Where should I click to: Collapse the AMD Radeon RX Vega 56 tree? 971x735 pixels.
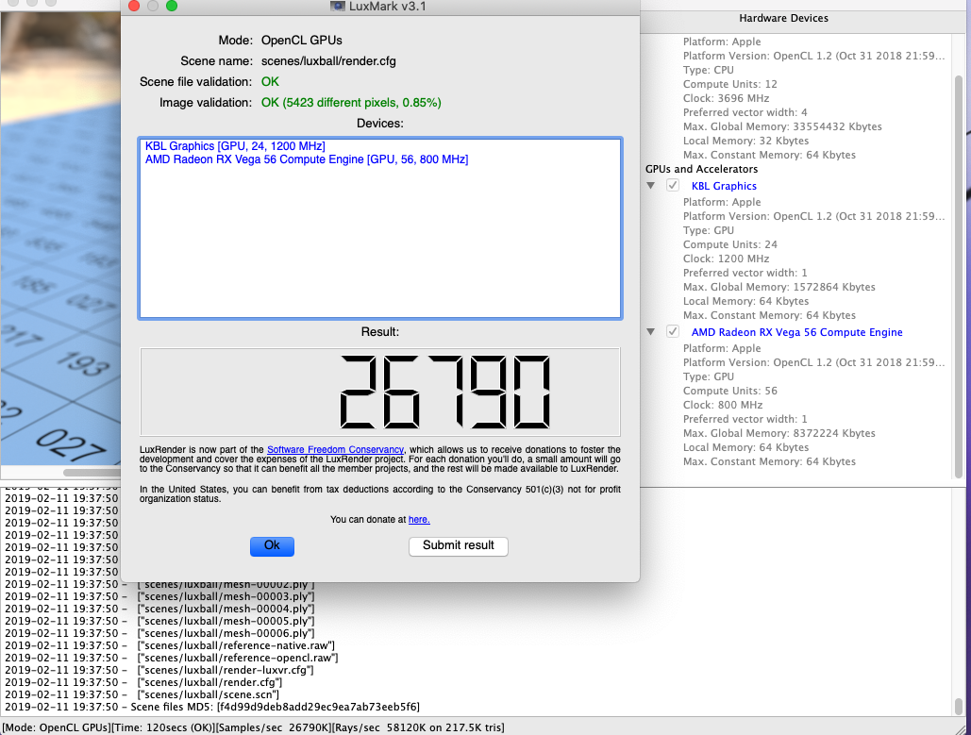pyautogui.click(x=651, y=331)
